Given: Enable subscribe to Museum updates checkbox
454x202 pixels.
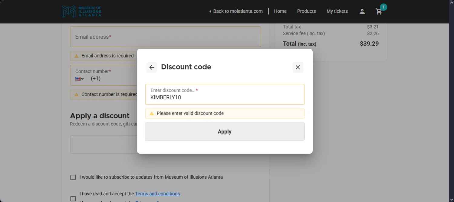Looking at the screenshot, I should [73, 177].
